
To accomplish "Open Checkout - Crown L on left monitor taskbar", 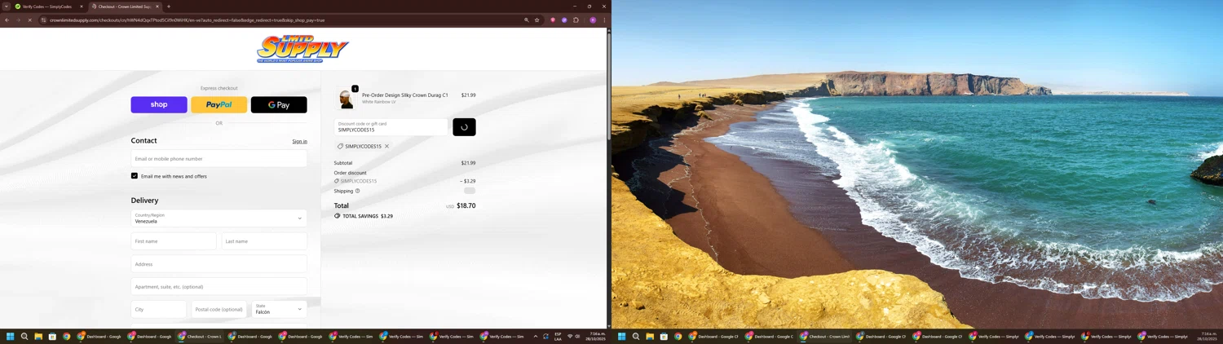I will 200,336.
